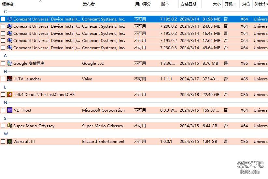Check the Google 安装程序 checkbox
The width and height of the screenshot is (268, 179).
3,63
